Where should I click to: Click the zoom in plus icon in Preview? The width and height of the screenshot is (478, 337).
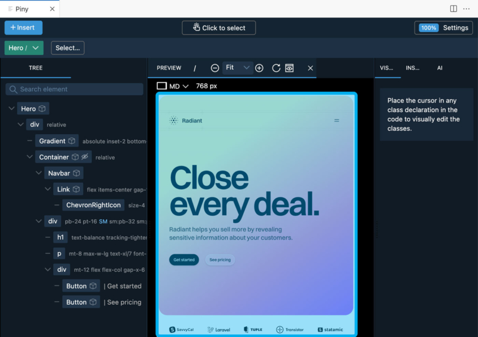pos(259,68)
